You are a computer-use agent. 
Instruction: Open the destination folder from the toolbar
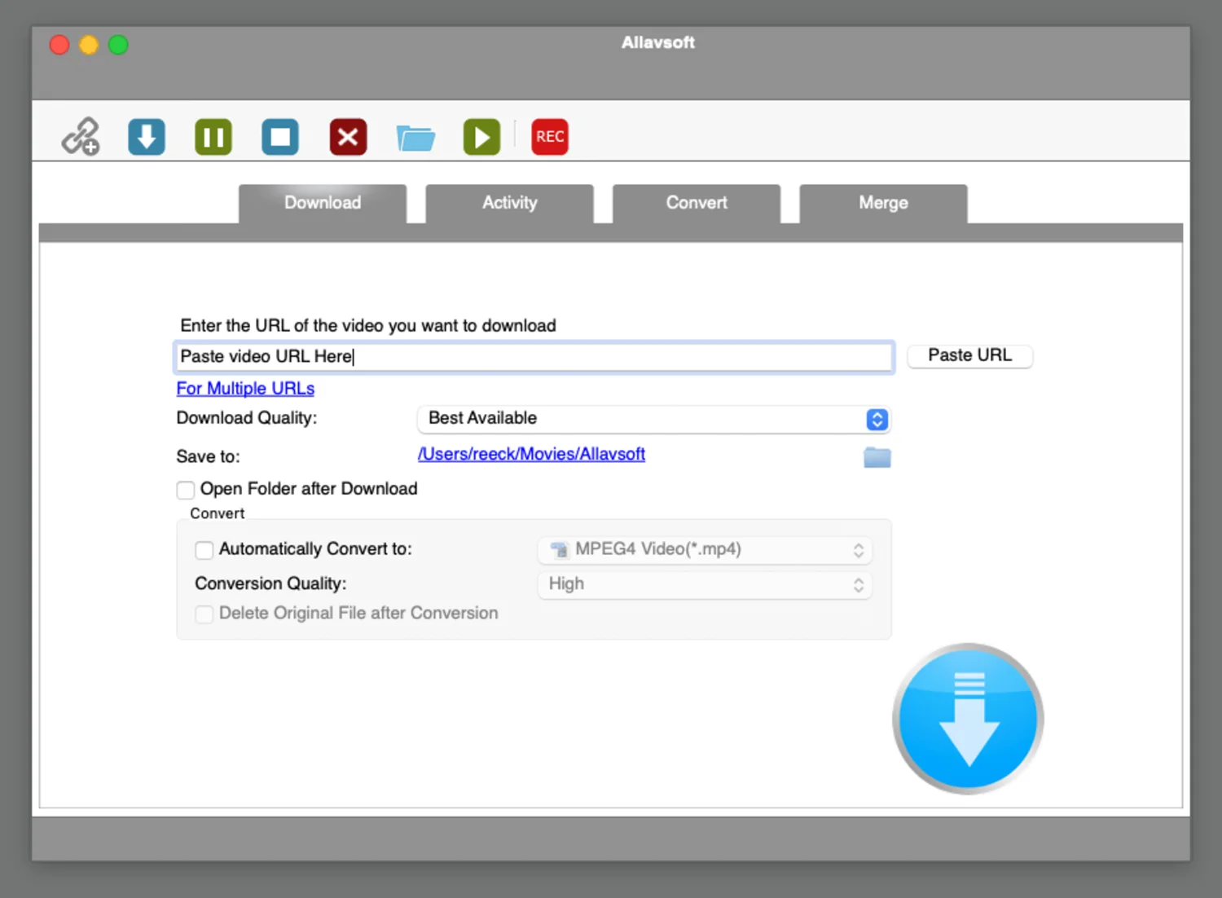pyautogui.click(x=415, y=137)
